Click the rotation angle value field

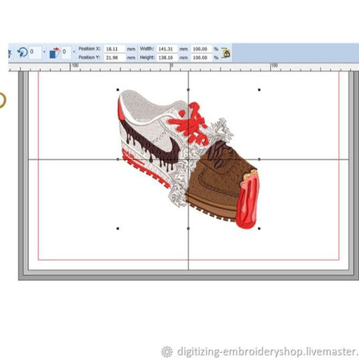click(x=35, y=52)
